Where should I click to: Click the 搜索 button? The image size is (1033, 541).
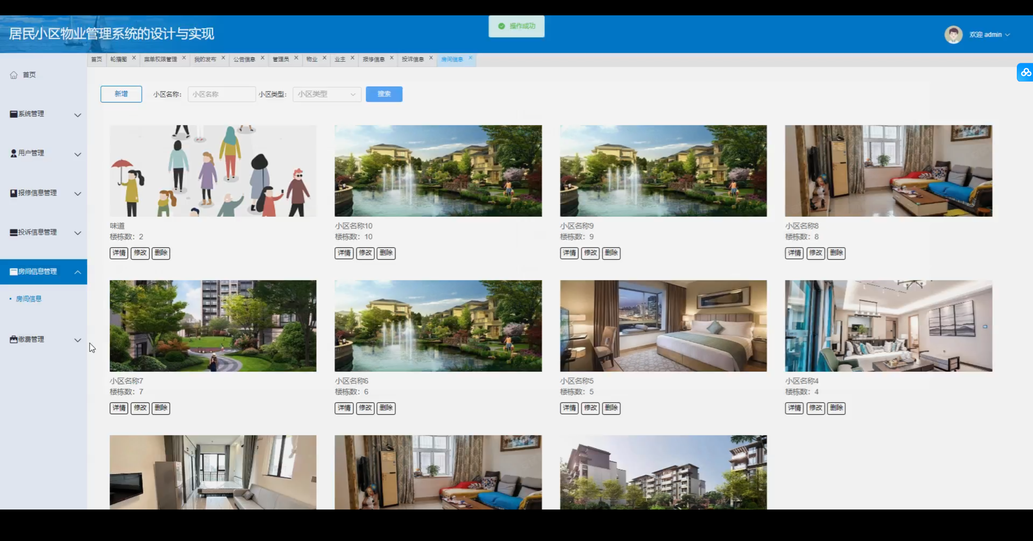click(384, 94)
